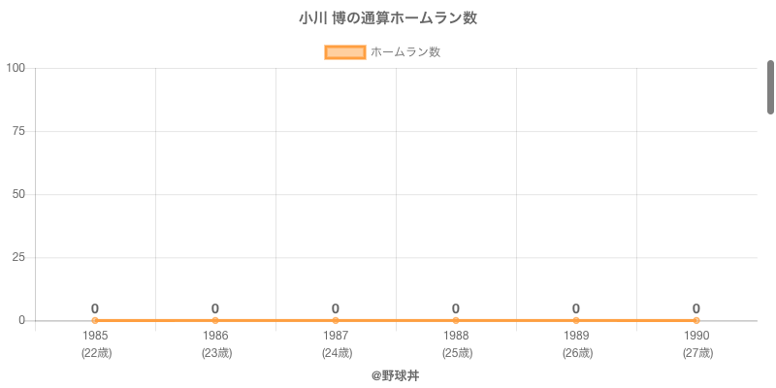Screen dimensions: 776x388
Task: Toggle the ホームラン数 legend color box
Action: (344, 52)
